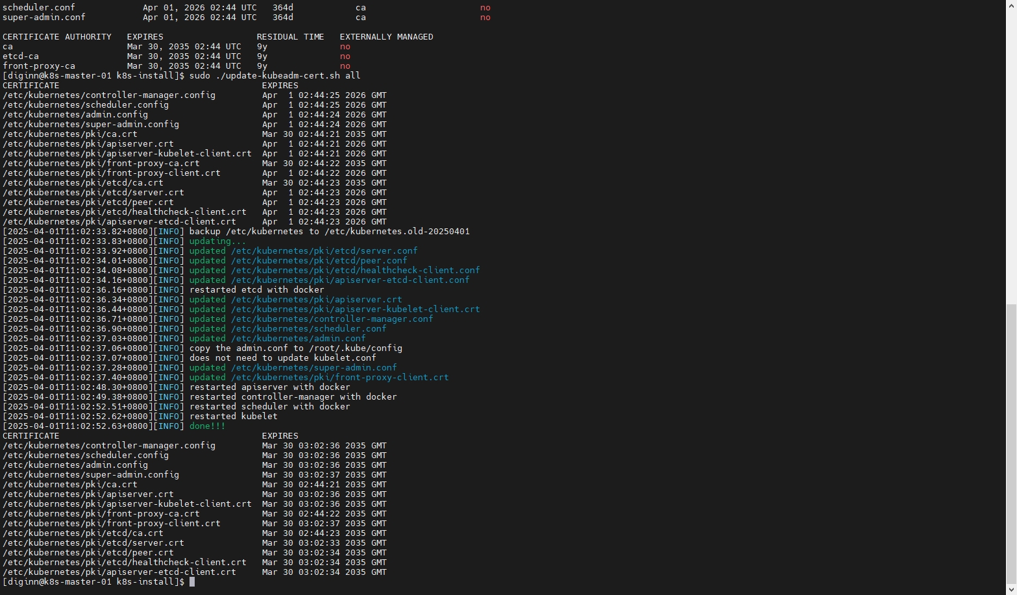Click the blue etcd/peer.conf path
1017x595 pixels.
pyautogui.click(x=319, y=261)
